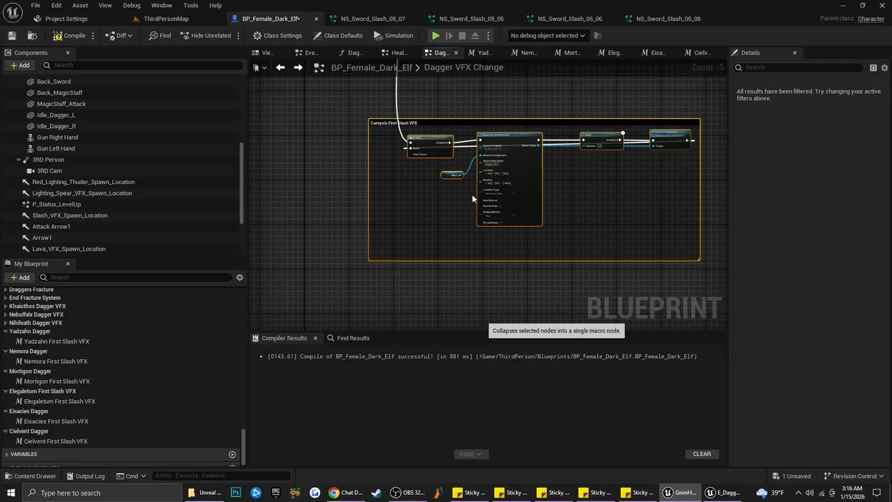Play the level in editor
The height and width of the screenshot is (502, 892).
point(436,36)
